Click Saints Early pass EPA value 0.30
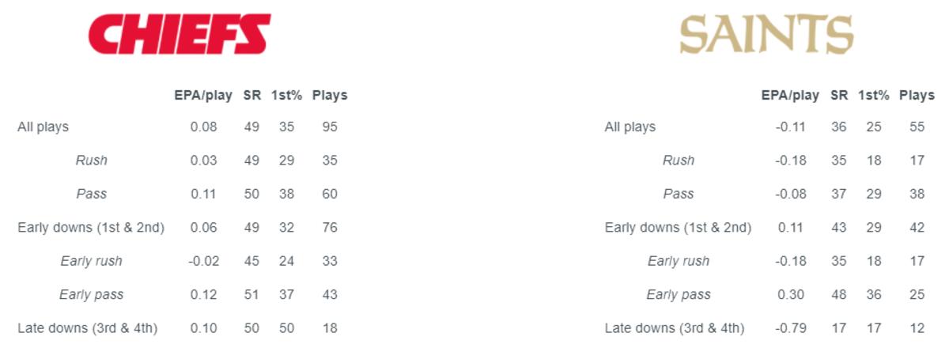Viewport: 949px width, 348px height. pyautogui.click(x=790, y=294)
